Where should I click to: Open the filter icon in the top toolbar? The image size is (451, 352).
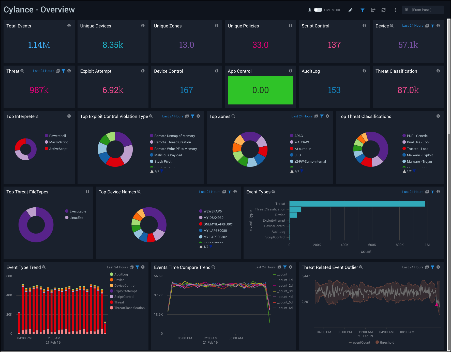tap(362, 10)
